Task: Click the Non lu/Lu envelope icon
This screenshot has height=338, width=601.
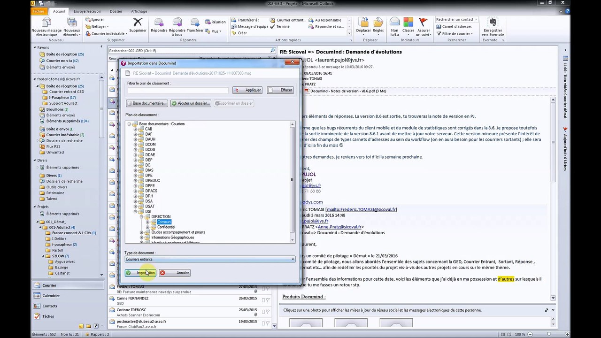Action: [x=394, y=22]
